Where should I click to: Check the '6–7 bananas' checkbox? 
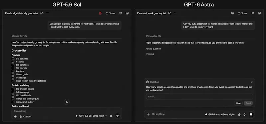[13, 59]
